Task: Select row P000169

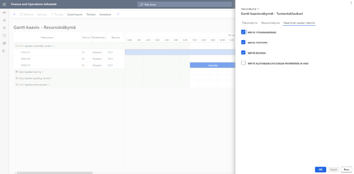Action: click(x=69, y=59)
